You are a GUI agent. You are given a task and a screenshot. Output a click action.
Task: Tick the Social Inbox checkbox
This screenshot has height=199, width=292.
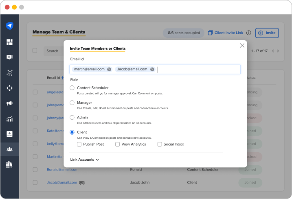[160, 144]
